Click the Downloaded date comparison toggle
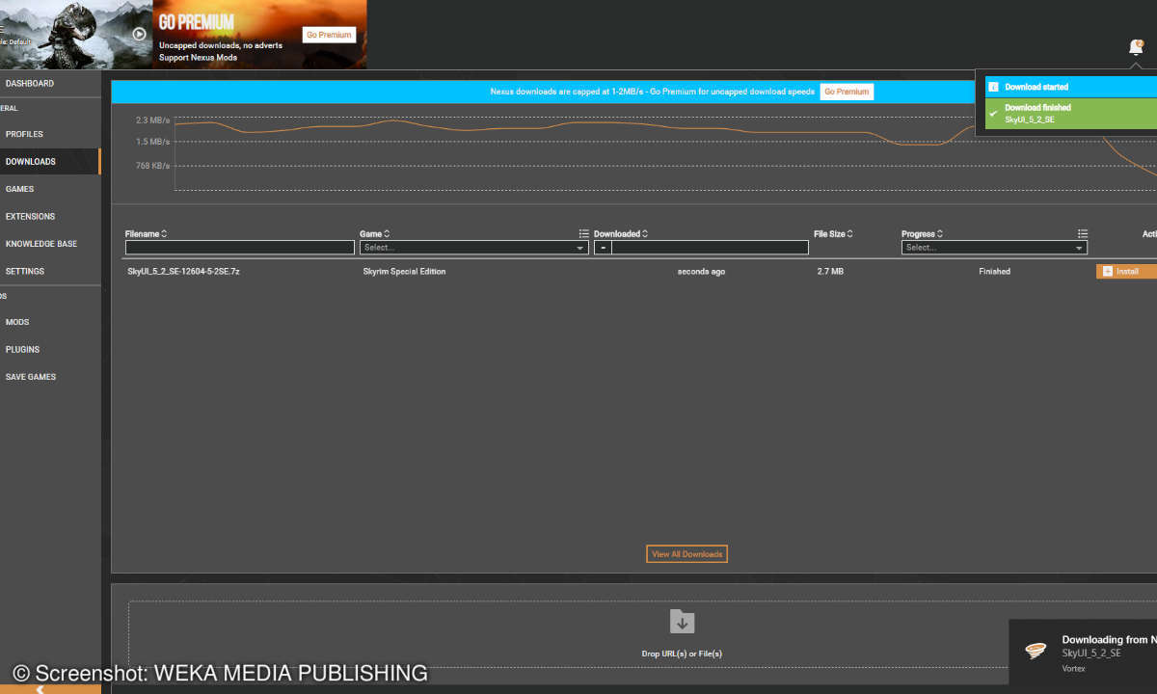The width and height of the screenshot is (1157, 694). click(x=603, y=248)
